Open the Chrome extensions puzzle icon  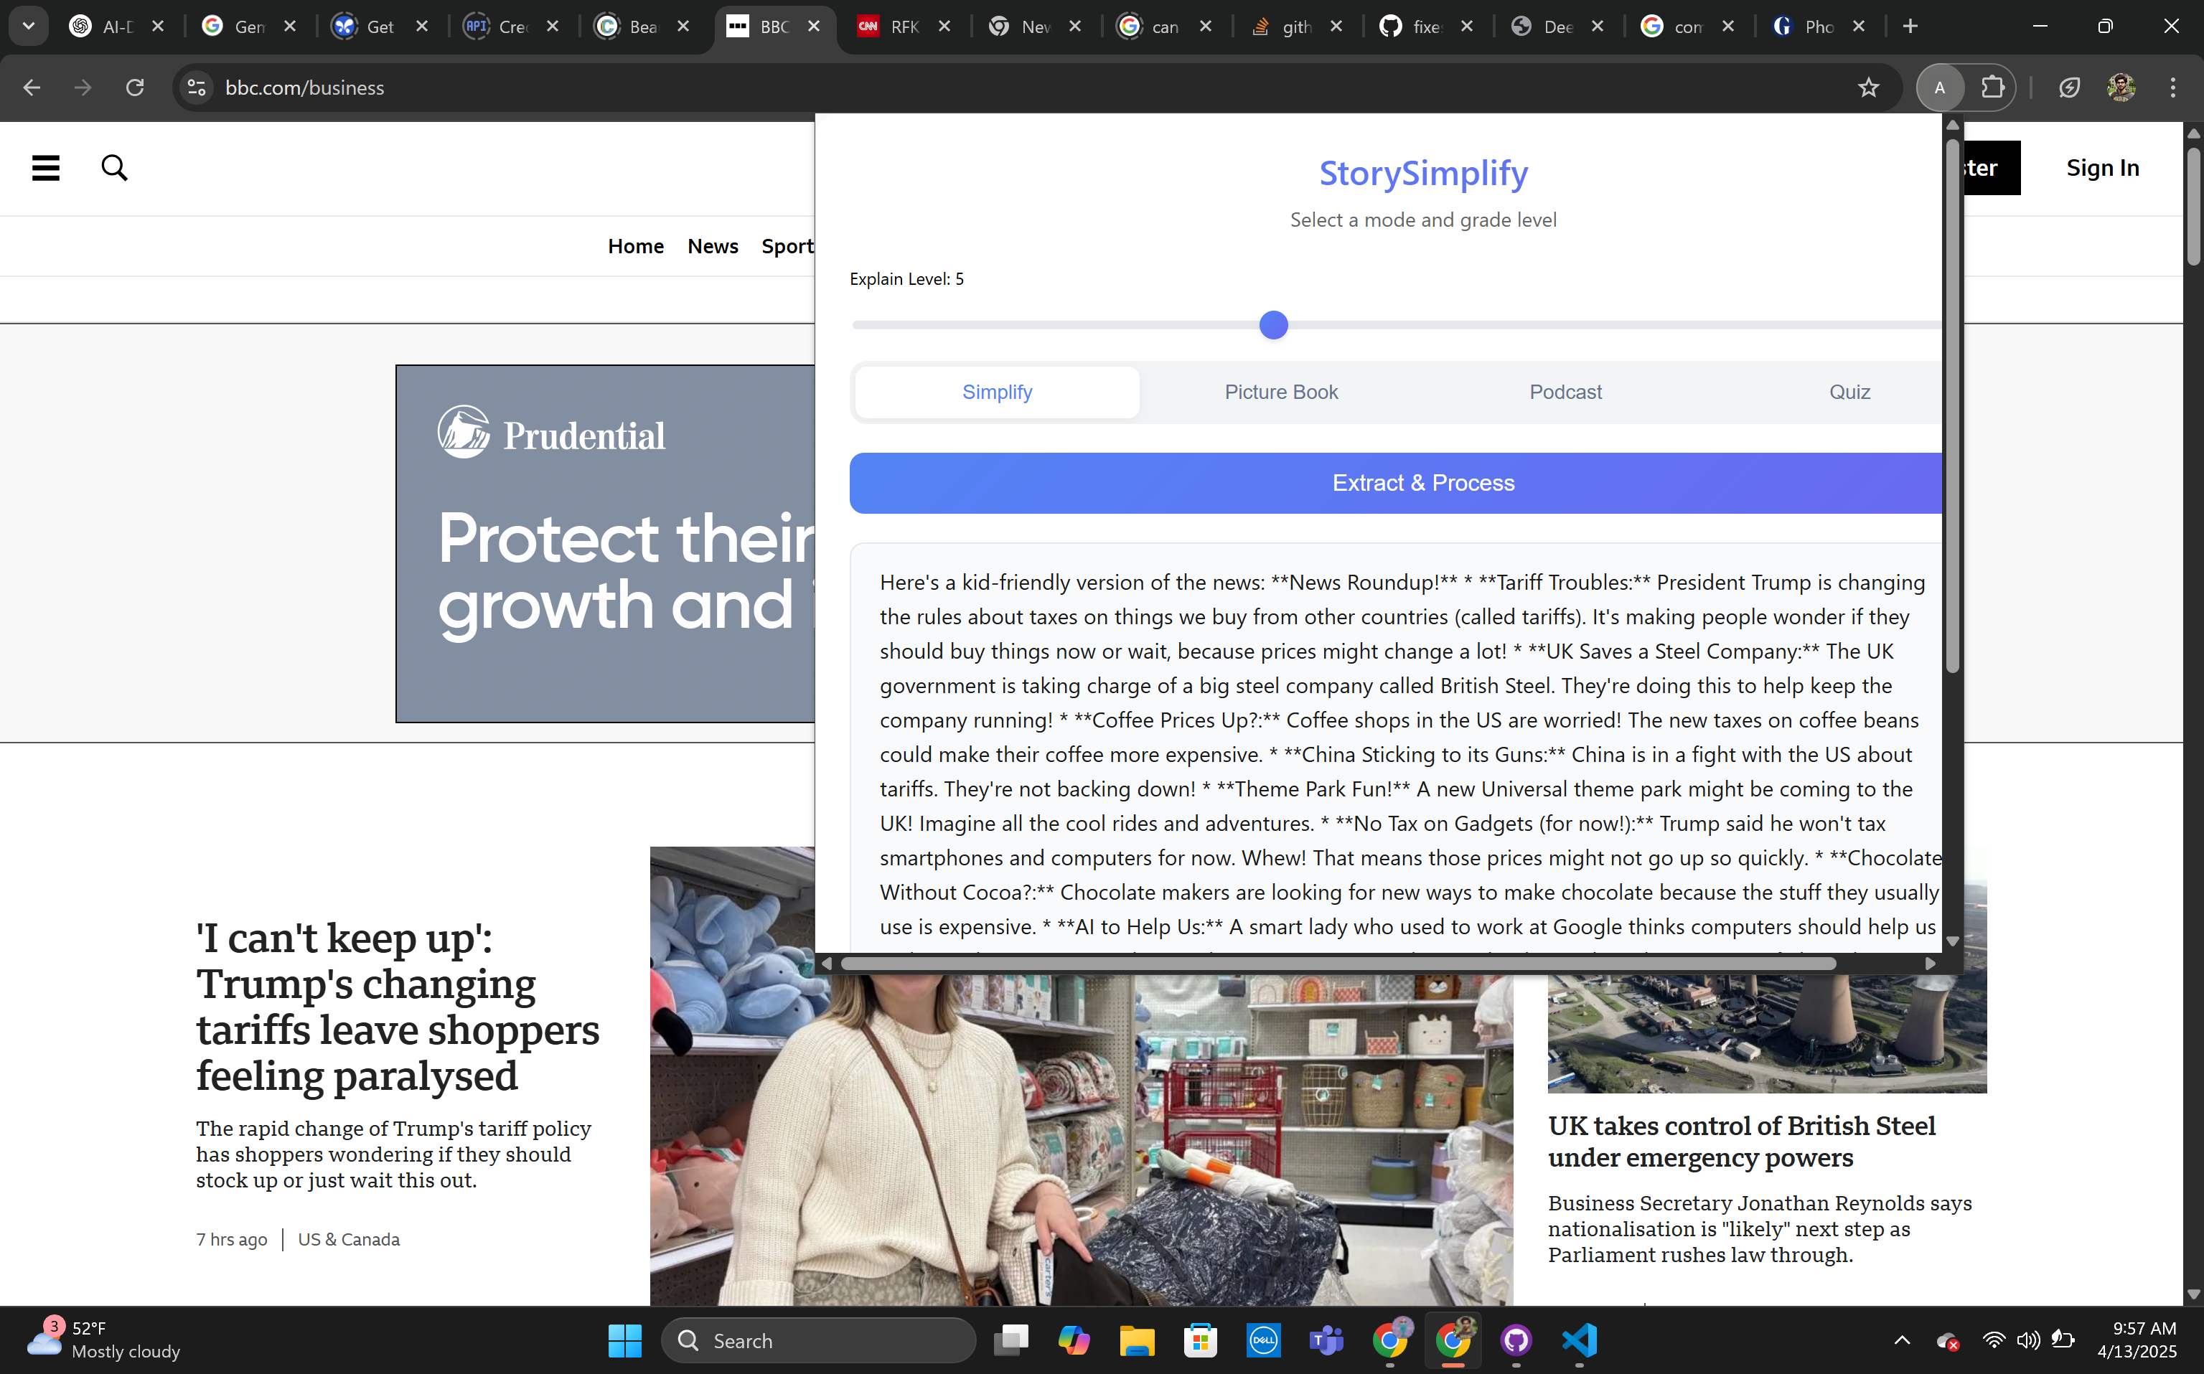pyautogui.click(x=1992, y=88)
